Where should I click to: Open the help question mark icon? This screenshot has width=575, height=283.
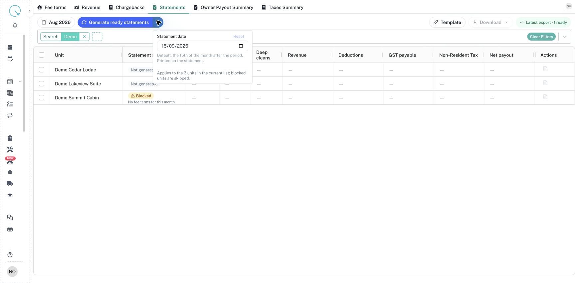[10, 255]
